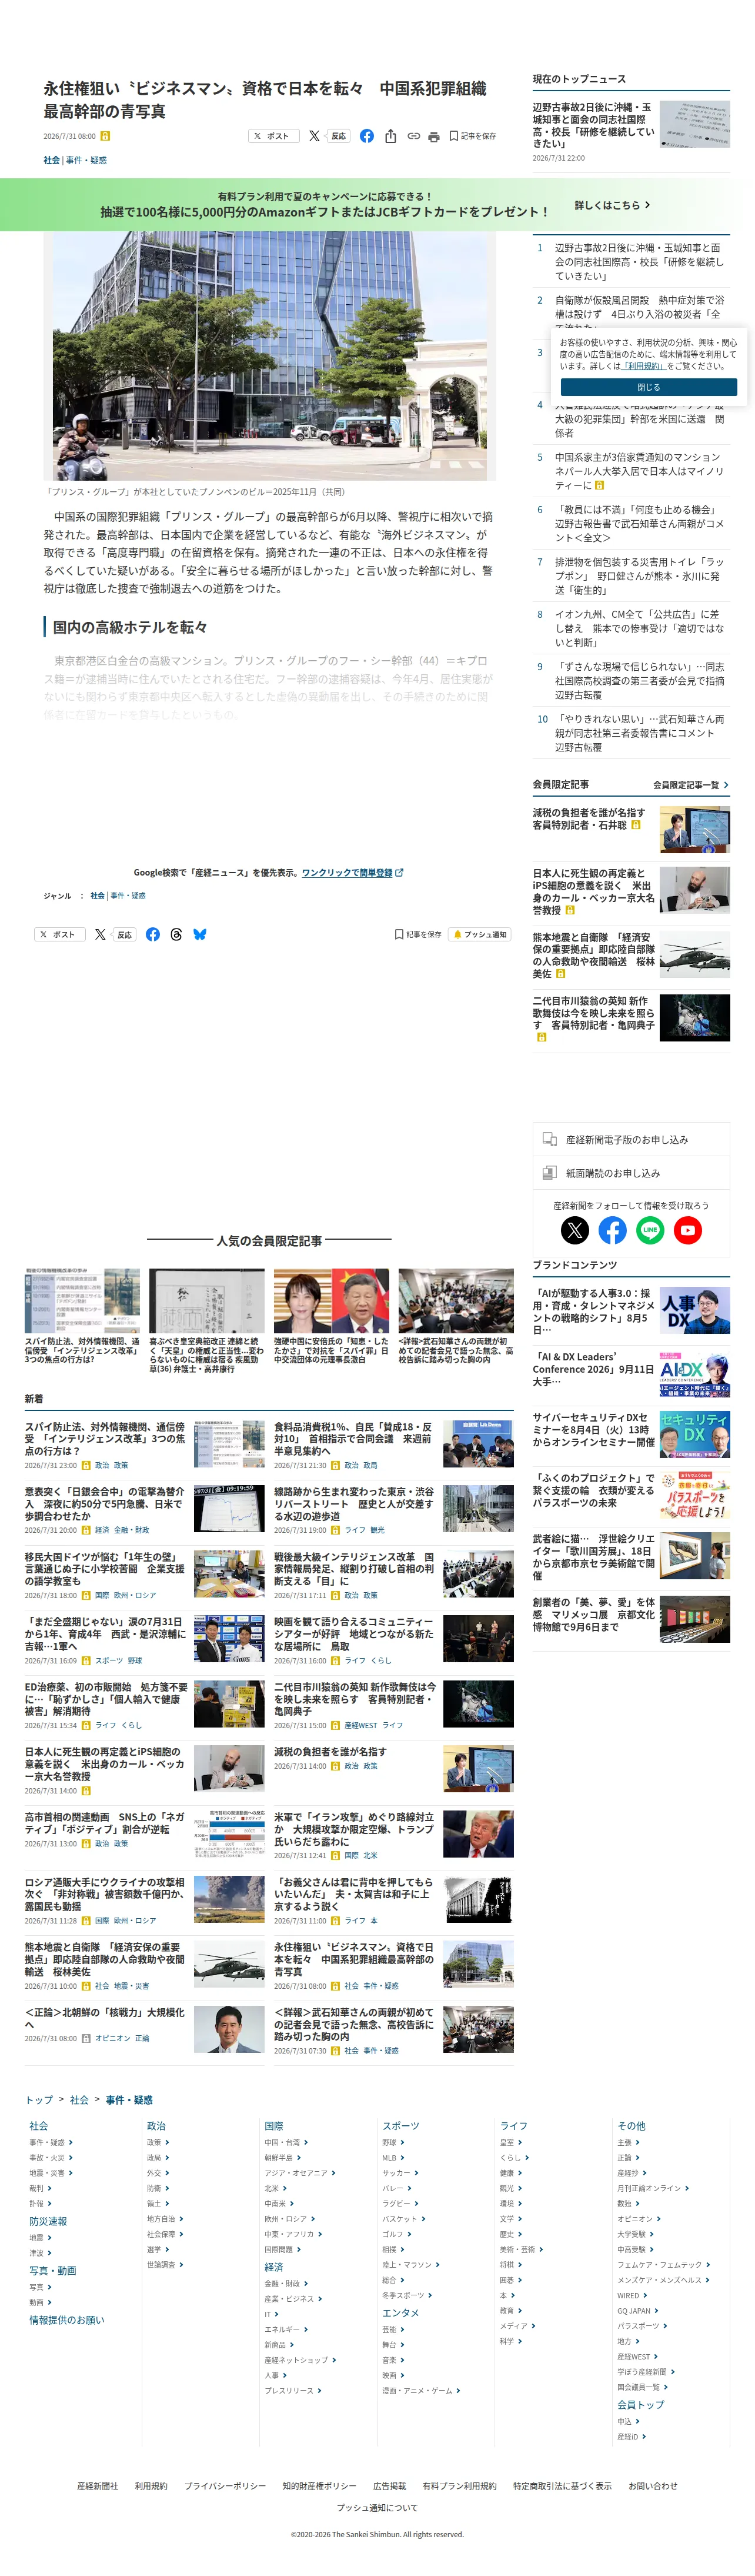The image size is (755, 2576).
Task: Share on Bluesky from the bottom share bar
Action: coord(200,934)
